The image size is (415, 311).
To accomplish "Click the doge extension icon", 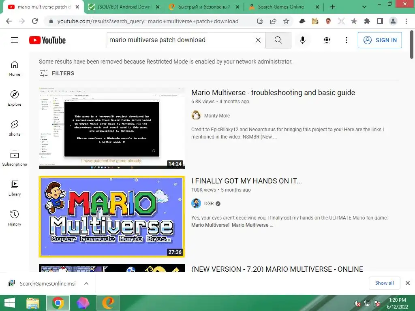I will (315, 21).
